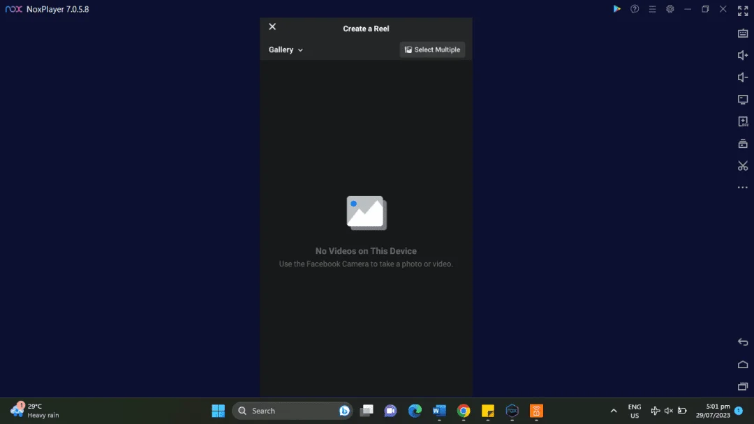Open Android recent apps
The height and width of the screenshot is (424, 754).
pos(743,386)
